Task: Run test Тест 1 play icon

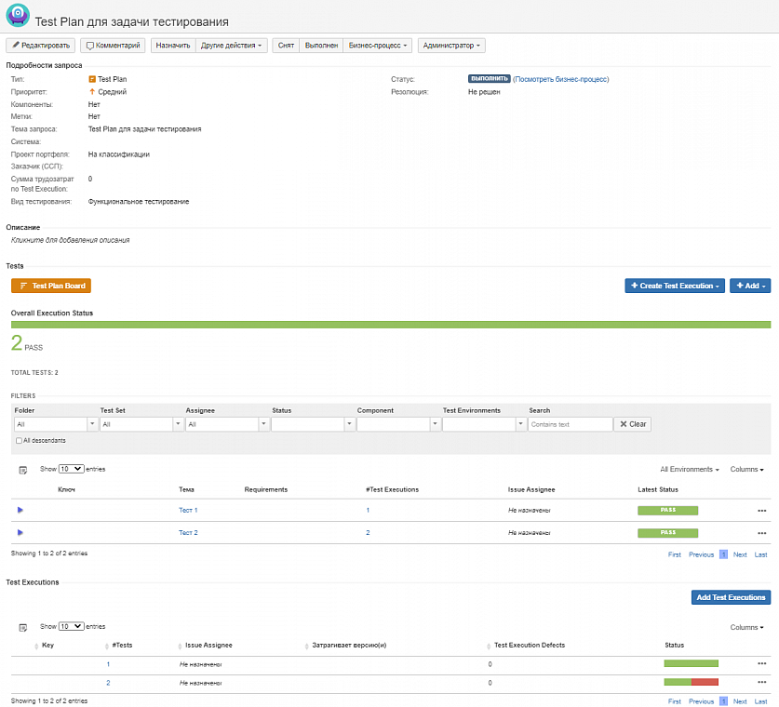Action: click(x=20, y=510)
